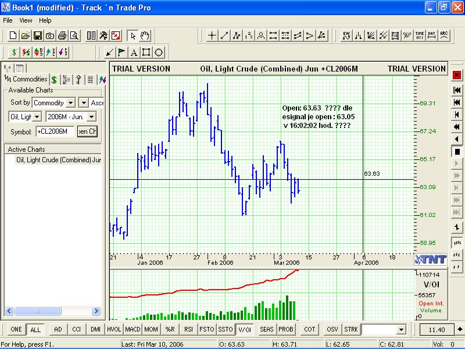This screenshot has height=349, width=465.
Task: Take a chart snapshot with camera icon
Action: [x=50, y=36]
